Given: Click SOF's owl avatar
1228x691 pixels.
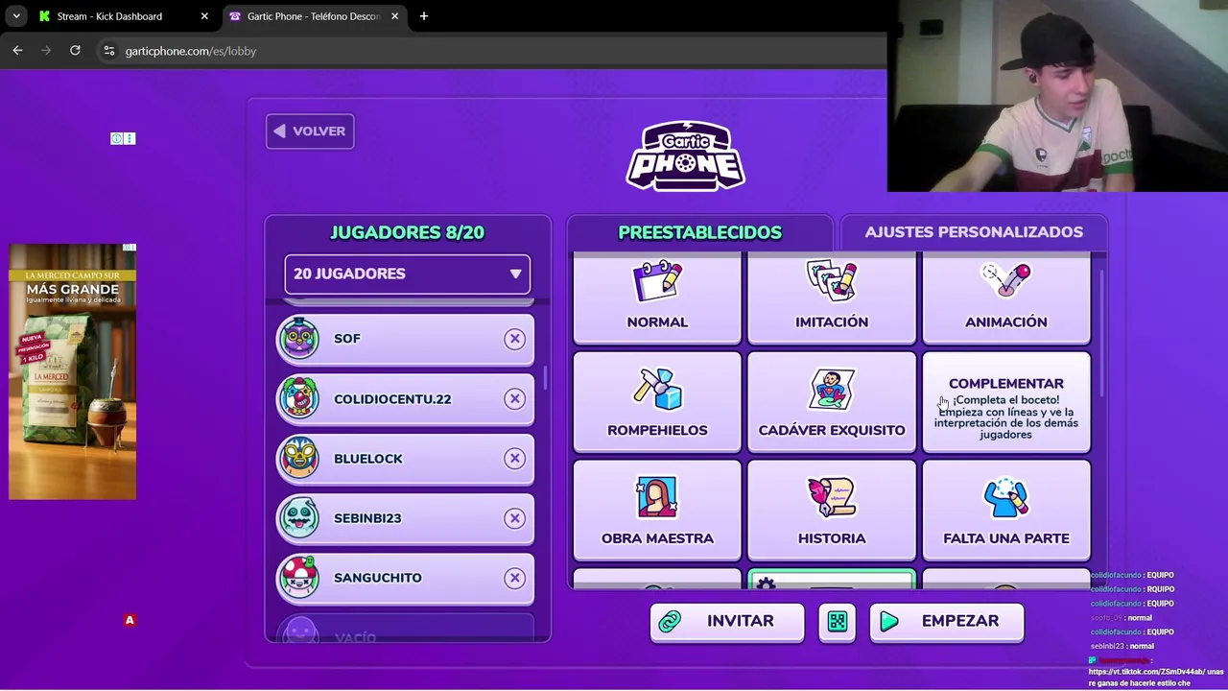Looking at the screenshot, I should 299,339.
